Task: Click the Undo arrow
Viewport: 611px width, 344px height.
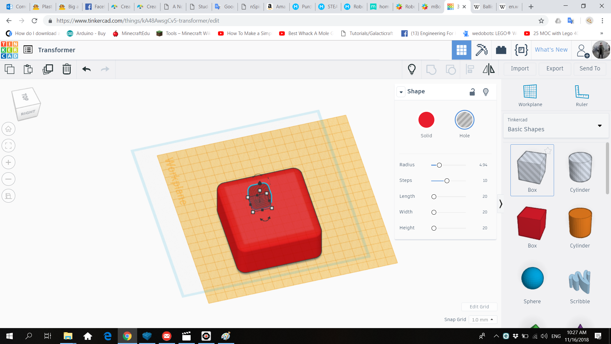Action: [86, 69]
